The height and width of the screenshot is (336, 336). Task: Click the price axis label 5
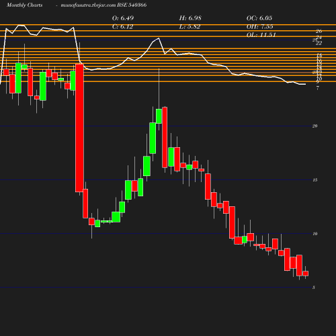[314, 288]
